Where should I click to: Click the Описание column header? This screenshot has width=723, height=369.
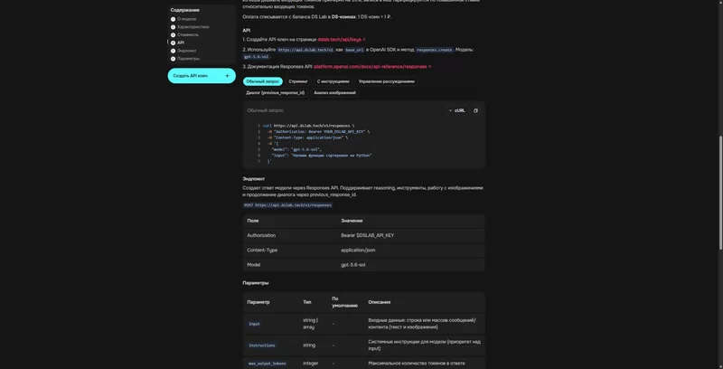point(380,302)
